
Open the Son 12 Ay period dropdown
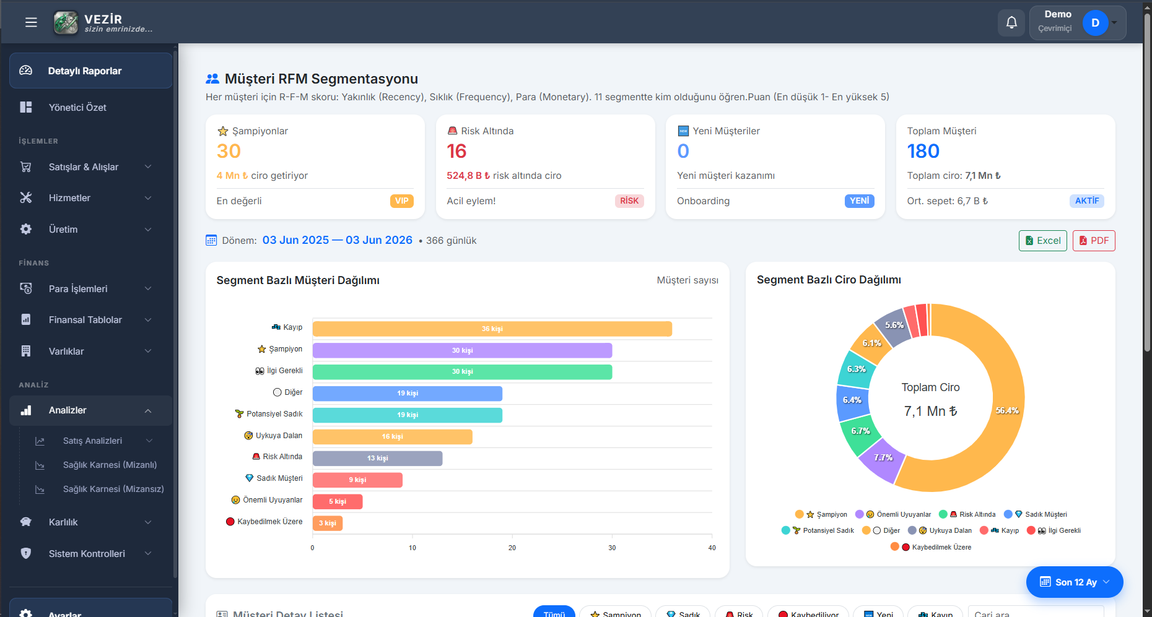click(x=1075, y=582)
